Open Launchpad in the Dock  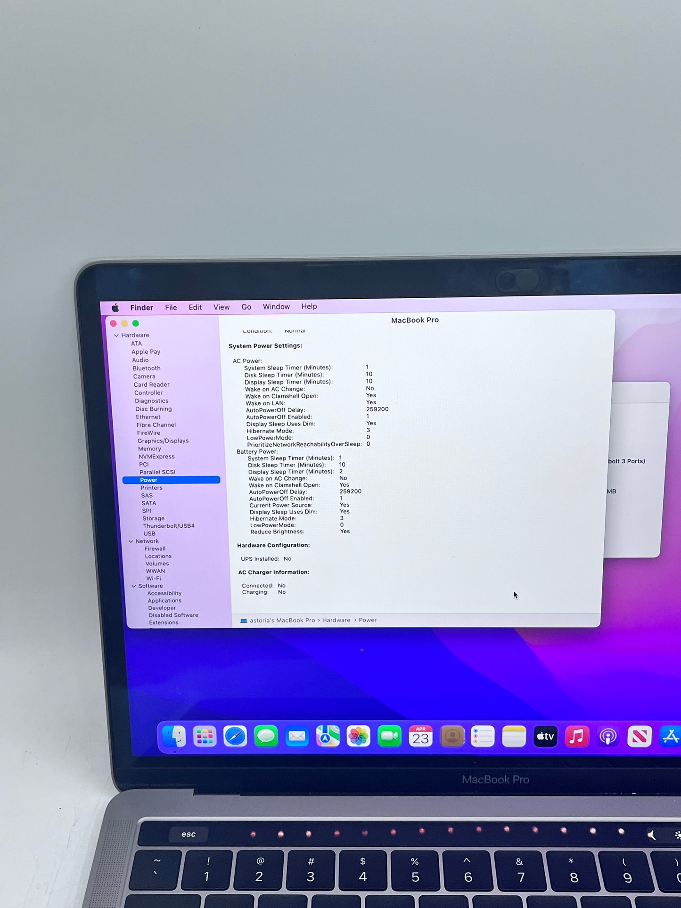[x=205, y=736]
